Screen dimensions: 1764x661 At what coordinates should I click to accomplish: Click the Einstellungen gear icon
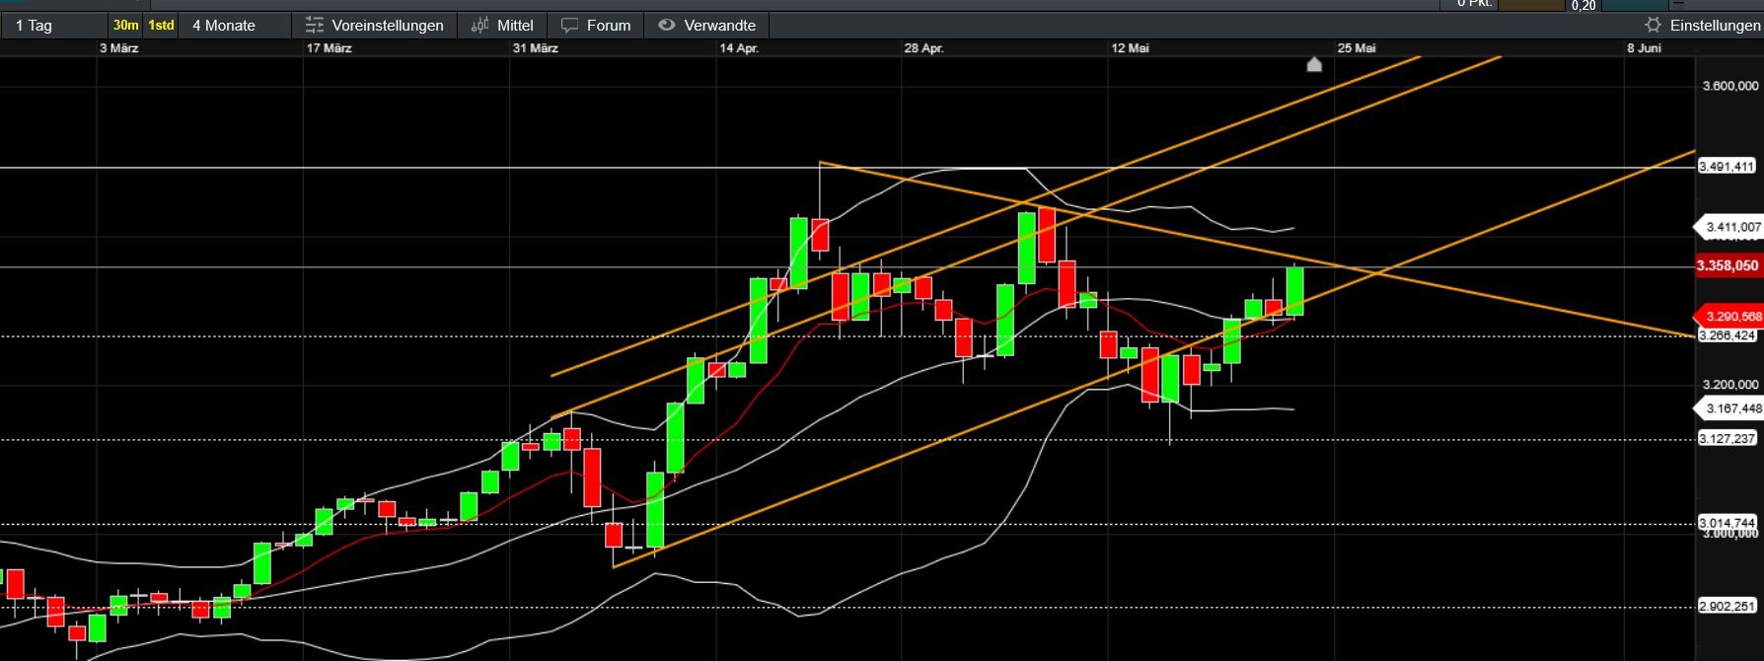click(x=1654, y=26)
